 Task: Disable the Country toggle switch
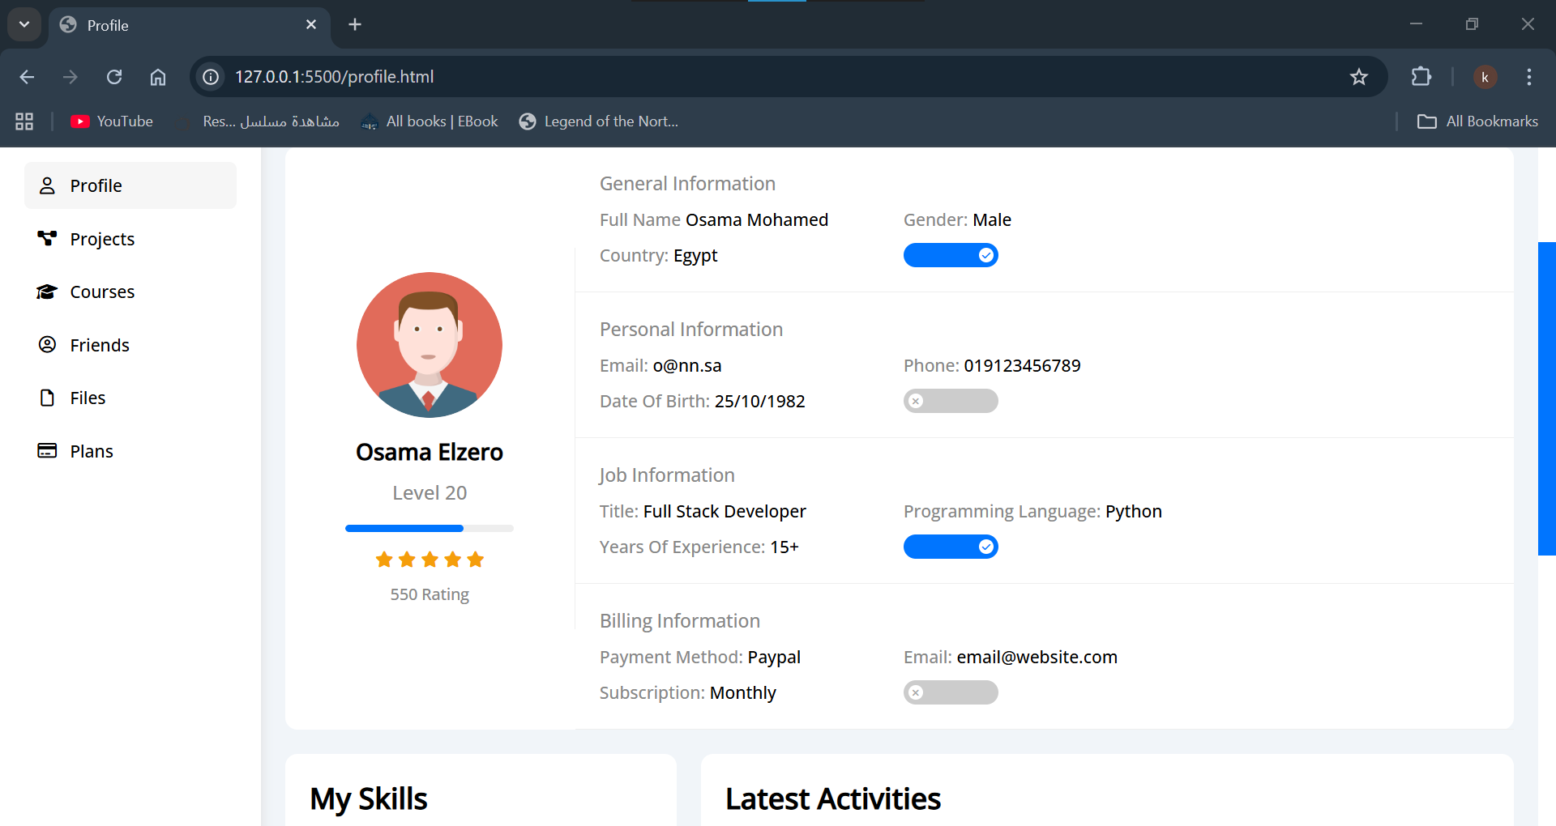pos(951,255)
